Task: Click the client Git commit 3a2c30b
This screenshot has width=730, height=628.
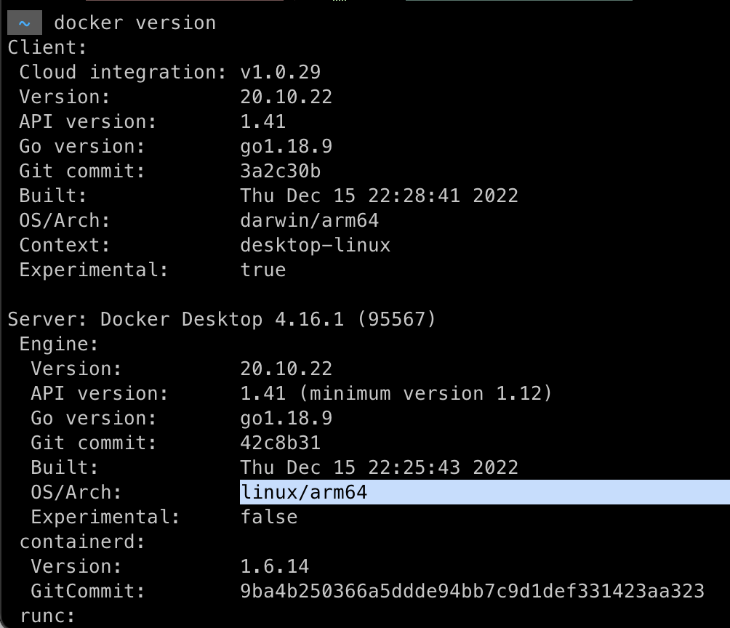Action: point(281,172)
